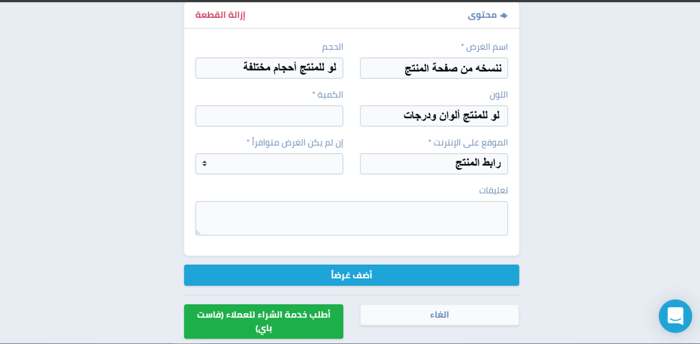Viewport: 700px width, 344px height.
Task: Click the الحجم size input box
Action: 269,68
